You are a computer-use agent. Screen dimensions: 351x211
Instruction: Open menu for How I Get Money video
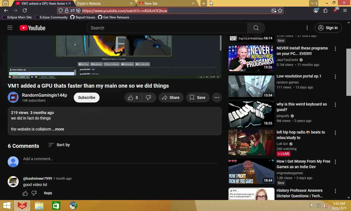click(x=335, y=162)
